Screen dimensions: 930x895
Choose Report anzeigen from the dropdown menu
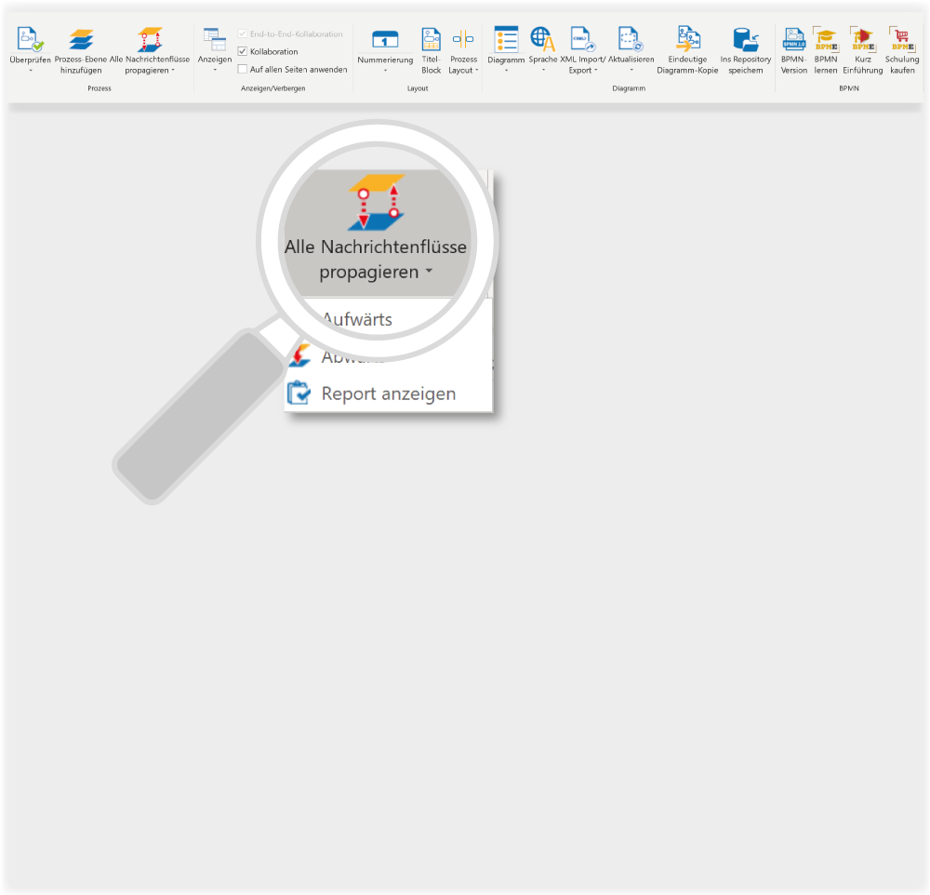[x=389, y=394]
